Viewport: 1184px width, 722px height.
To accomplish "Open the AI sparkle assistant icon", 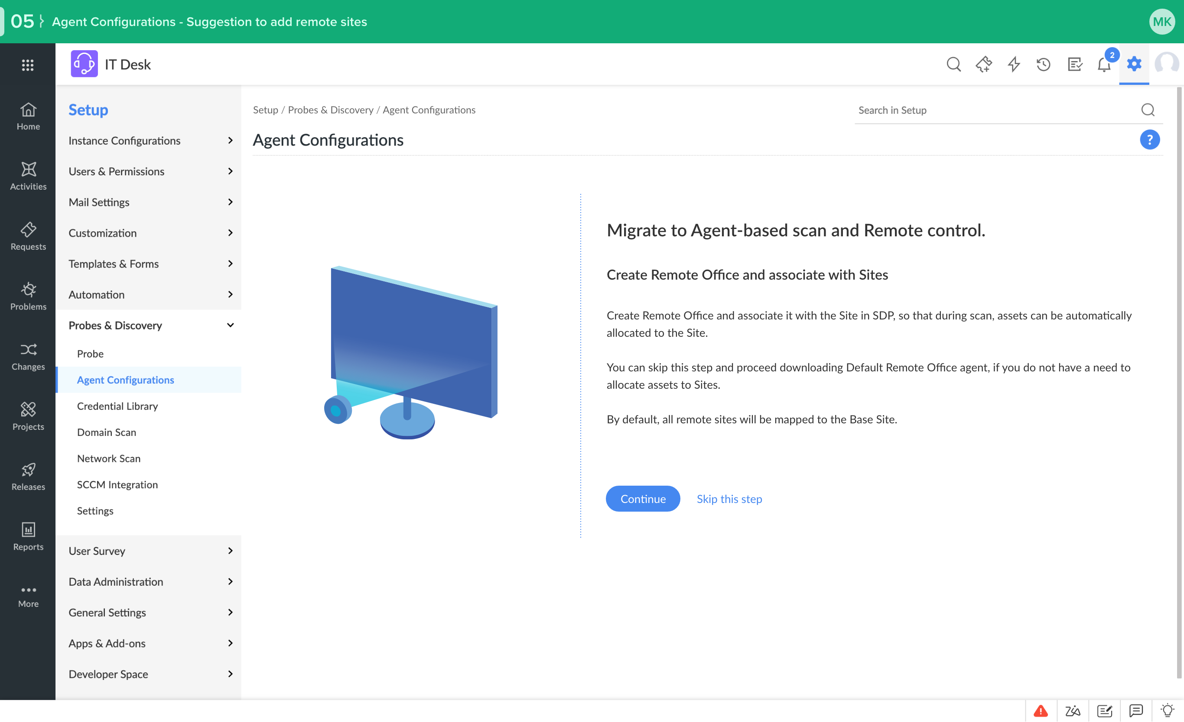I will pyautogui.click(x=984, y=64).
